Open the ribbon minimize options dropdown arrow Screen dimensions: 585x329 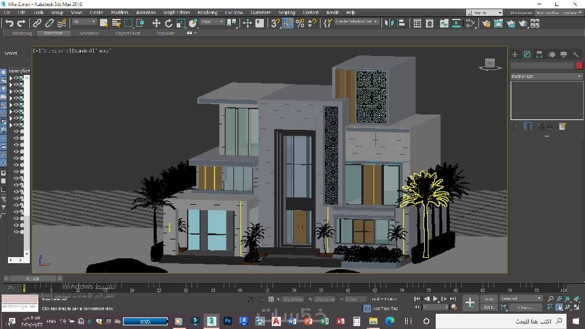[195, 33]
